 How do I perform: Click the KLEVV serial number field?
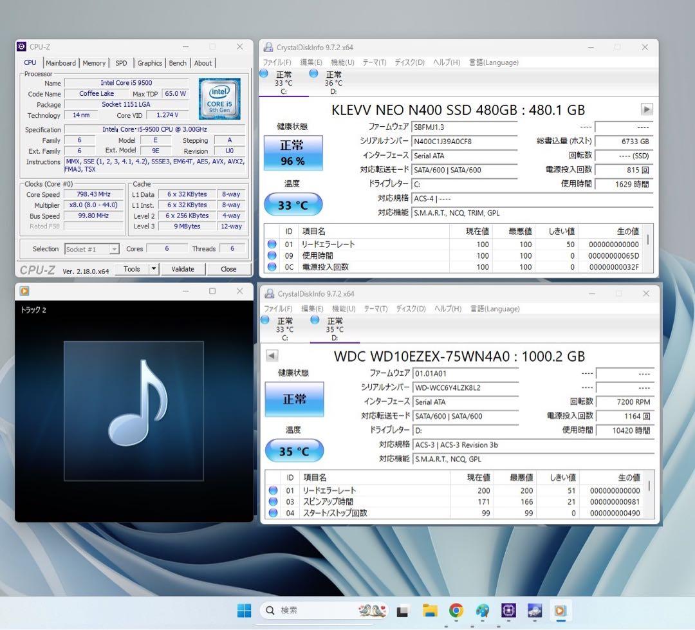pos(464,142)
